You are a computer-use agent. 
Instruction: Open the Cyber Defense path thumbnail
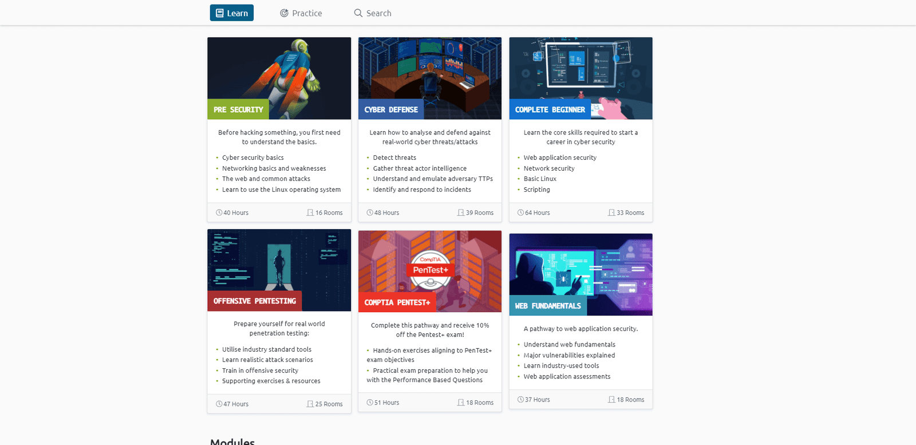(430, 78)
